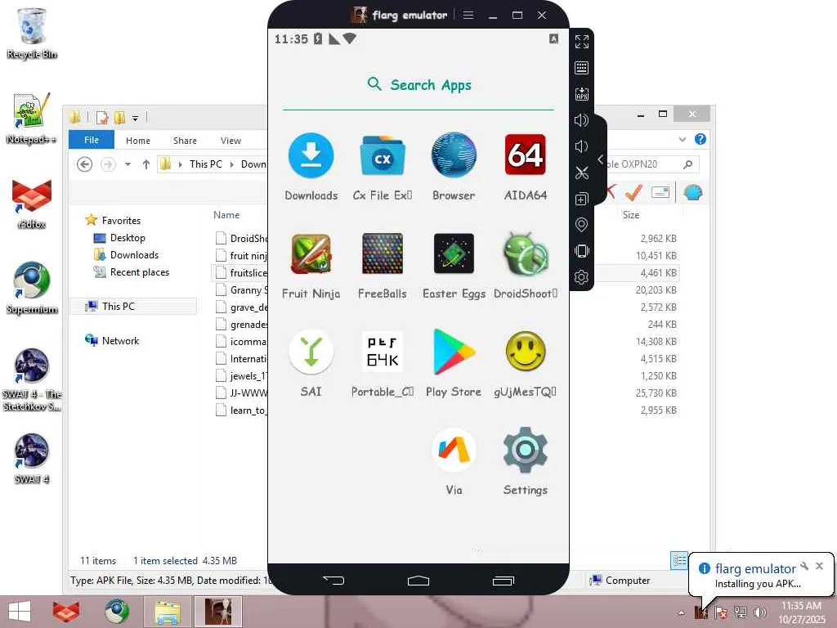Image resolution: width=837 pixels, height=628 pixels.
Task: Click emulator volume up icon
Action: (x=582, y=120)
